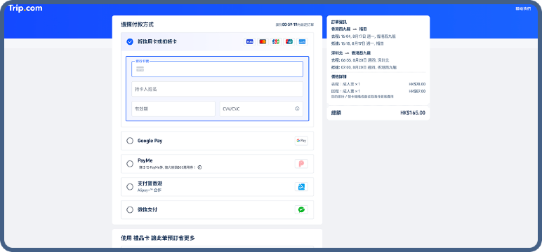Open the 聯絡我們 link in the header
This screenshot has width=542, height=252.
pos(523,8)
